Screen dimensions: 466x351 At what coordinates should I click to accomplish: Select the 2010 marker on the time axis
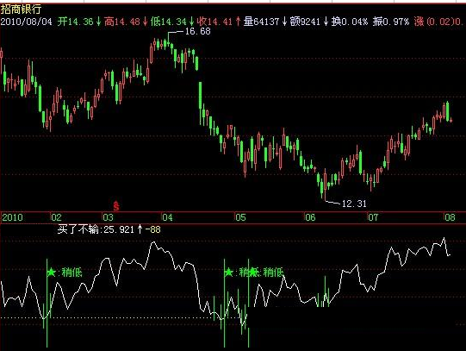12,217
